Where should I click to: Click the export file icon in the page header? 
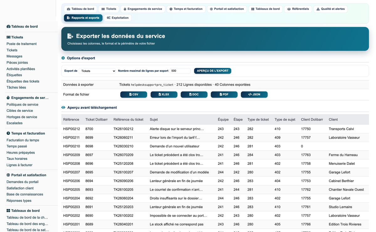[x=70, y=36]
